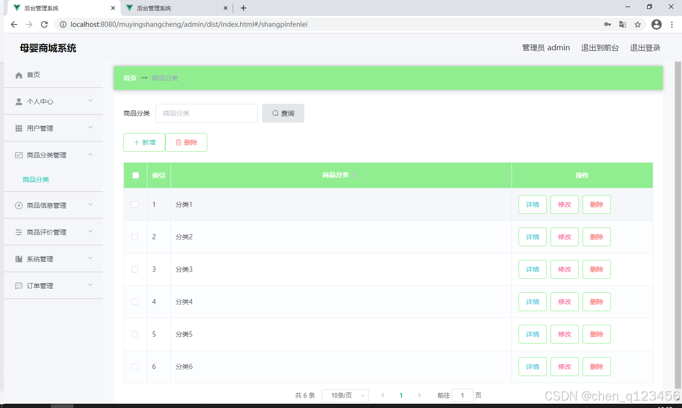Expand the 商品信息管理 menu chevron
The width and height of the screenshot is (682, 408).
[x=90, y=204]
